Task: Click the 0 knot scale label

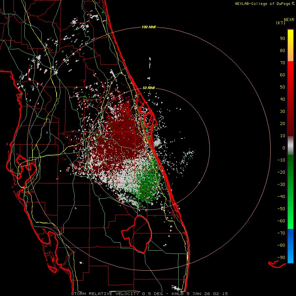Action: (x=284, y=148)
